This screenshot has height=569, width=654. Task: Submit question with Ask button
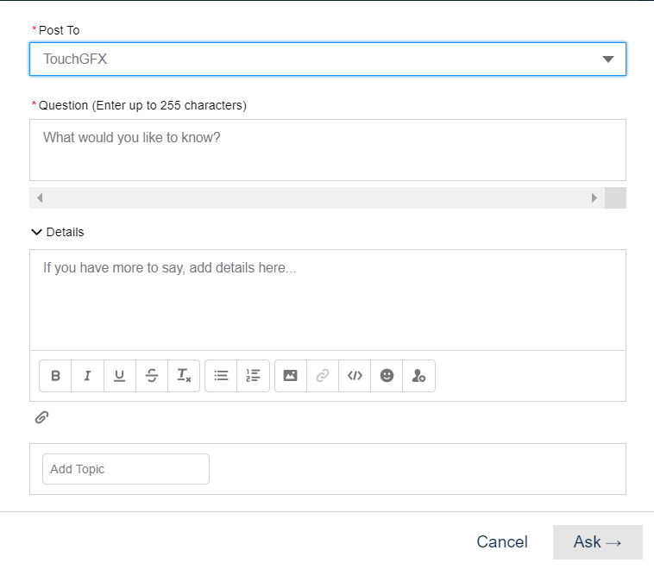(598, 542)
